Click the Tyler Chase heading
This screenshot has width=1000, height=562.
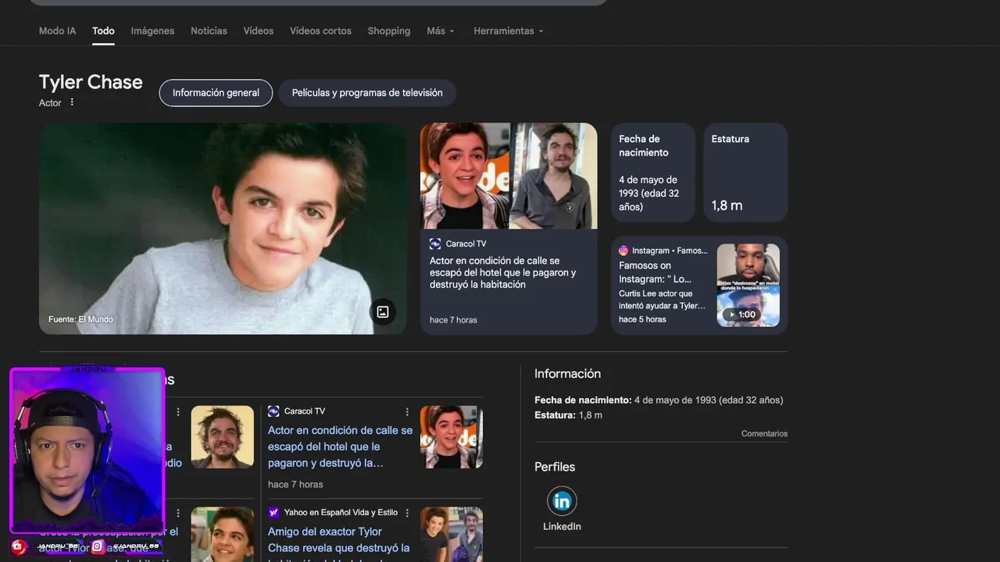point(91,82)
